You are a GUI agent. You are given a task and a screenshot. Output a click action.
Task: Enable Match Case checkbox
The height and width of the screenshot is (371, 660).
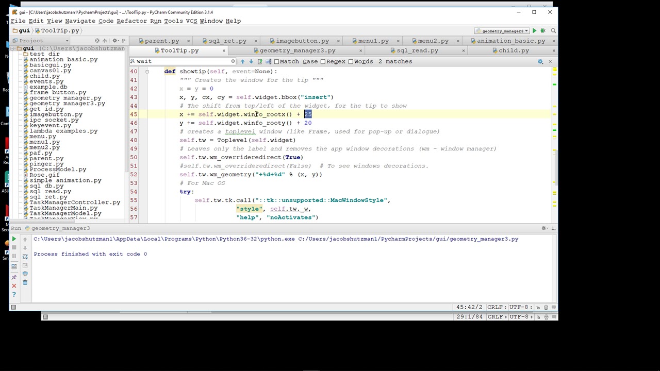coord(277,61)
